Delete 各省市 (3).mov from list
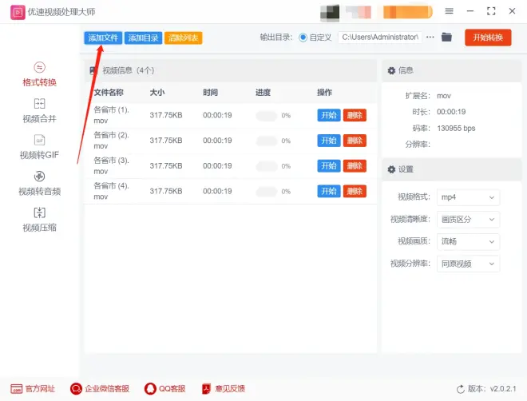Screen dimensions: 527x401 tap(355, 165)
